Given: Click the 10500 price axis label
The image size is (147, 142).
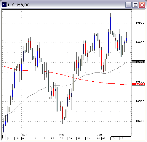Looking at the screenshot, I should coord(140,101).
